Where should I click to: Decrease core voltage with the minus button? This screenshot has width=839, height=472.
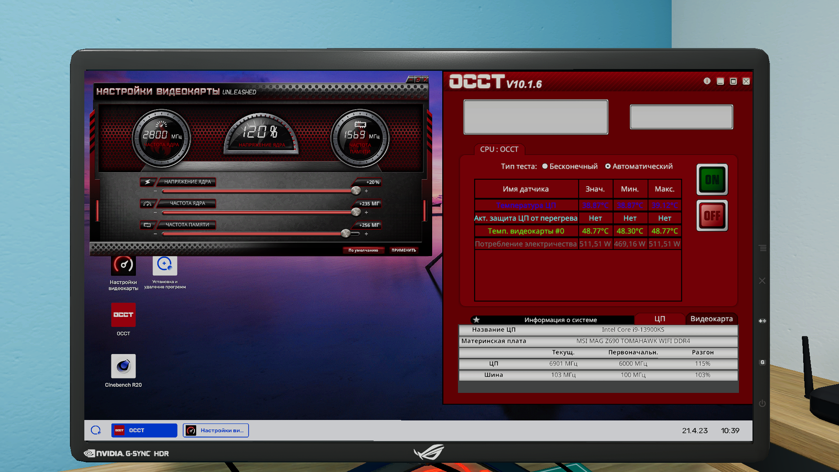155,191
